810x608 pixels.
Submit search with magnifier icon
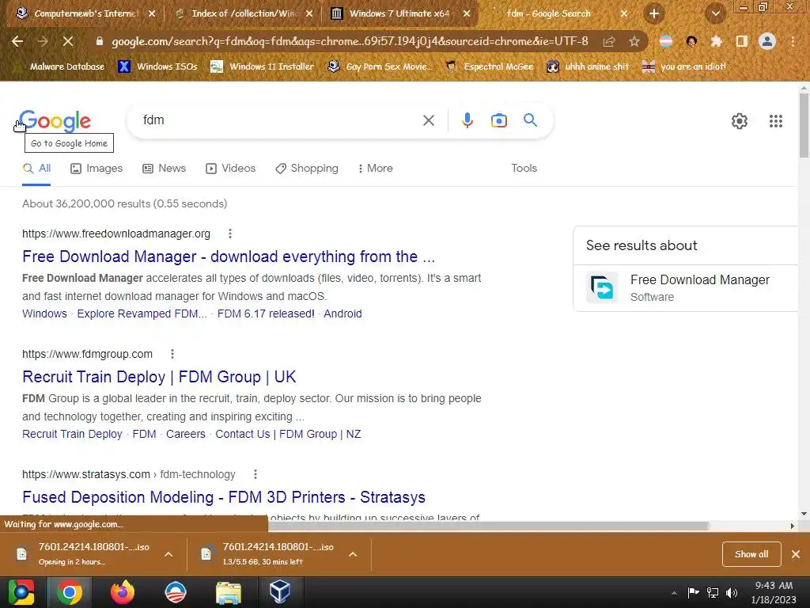[x=530, y=120]
